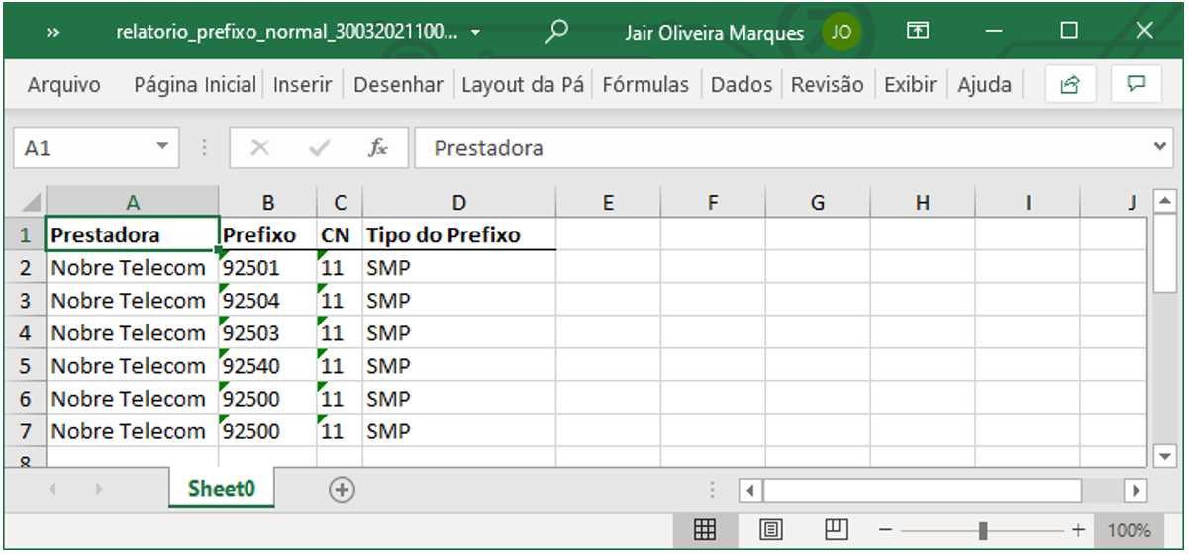Select row 4 header
This screenshot has height=556, width=1189.
click(27, 333)
